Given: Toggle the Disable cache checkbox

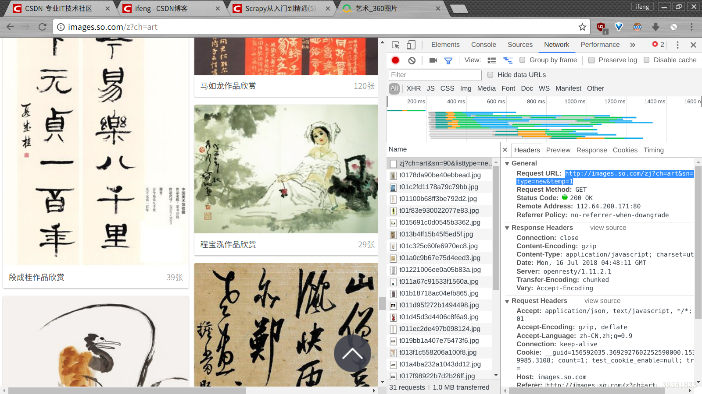Looking at the screenshot, I should click(x=646, y=60).
